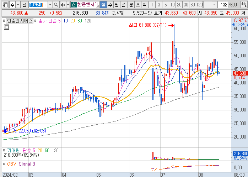This screenshot has height=177, width=248.
Task: Click the speaker sound alert icon
Action: [x=63, y=5]
